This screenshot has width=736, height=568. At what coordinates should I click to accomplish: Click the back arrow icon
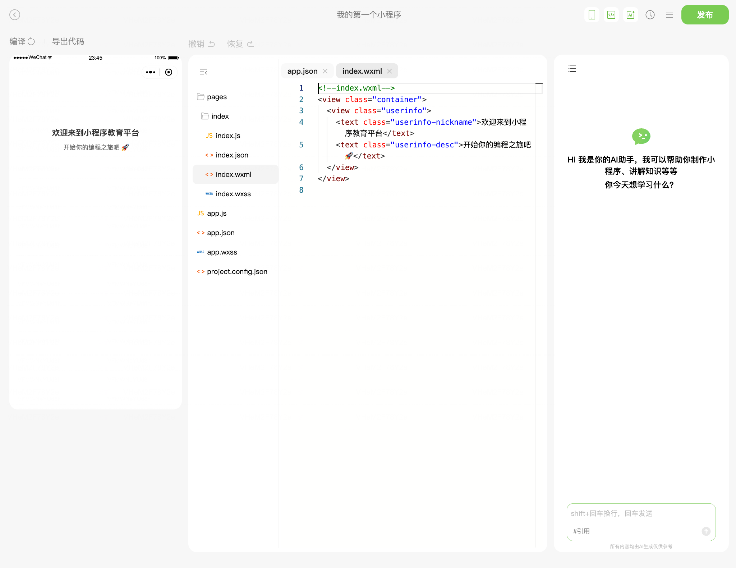point(15,15)
